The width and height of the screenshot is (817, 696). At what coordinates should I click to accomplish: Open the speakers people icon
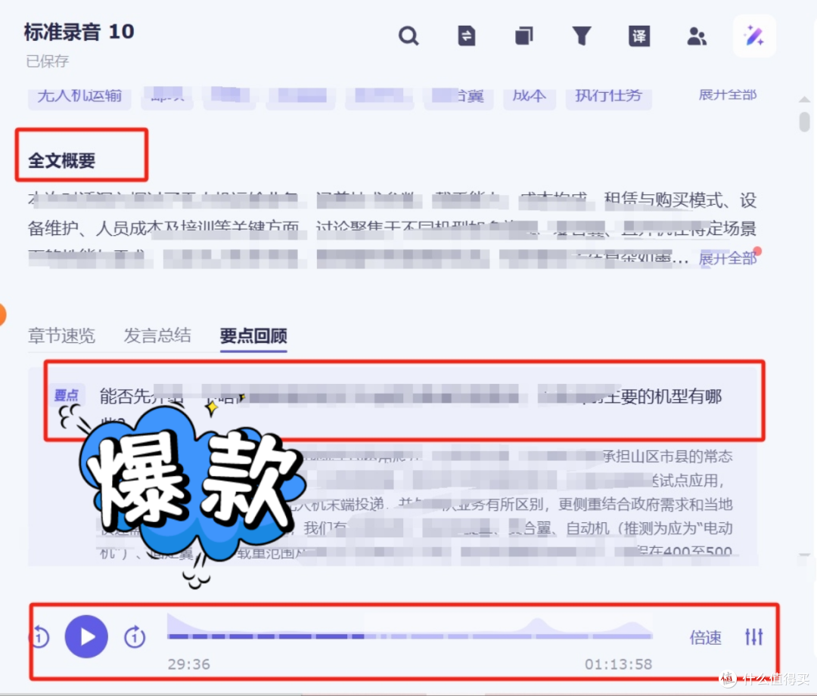[697, 36]
